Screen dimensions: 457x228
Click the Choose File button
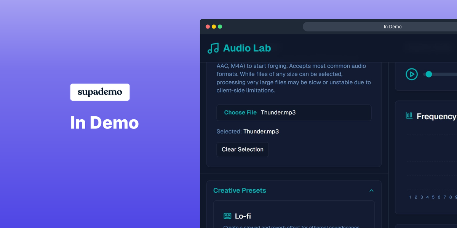tap(240, 112)
